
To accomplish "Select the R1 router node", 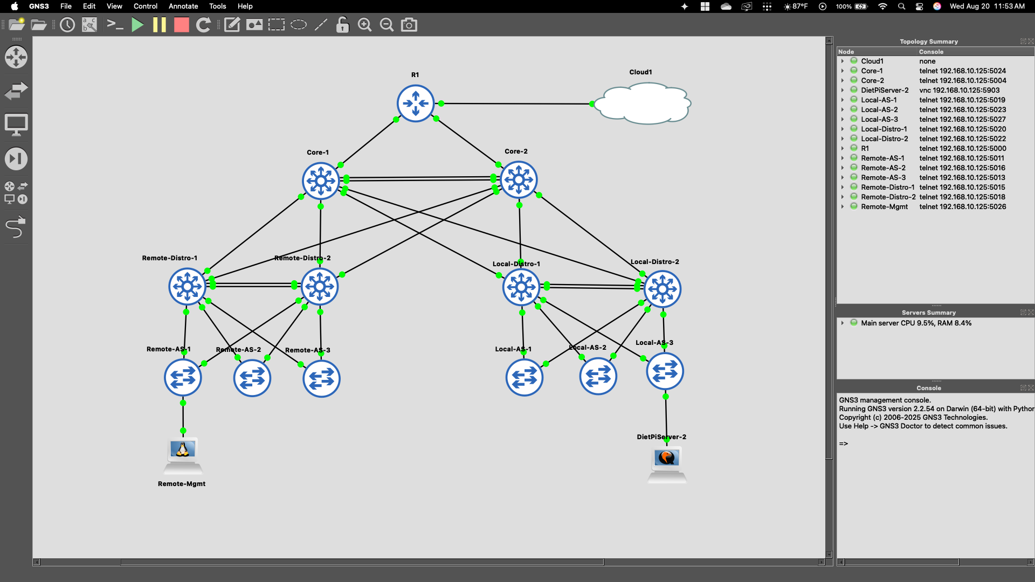I will (416, 103).
